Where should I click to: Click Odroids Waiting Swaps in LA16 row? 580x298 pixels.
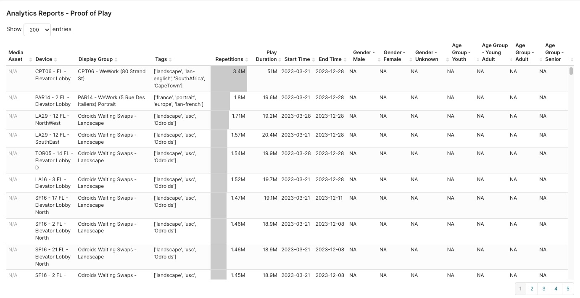[107, 183]
